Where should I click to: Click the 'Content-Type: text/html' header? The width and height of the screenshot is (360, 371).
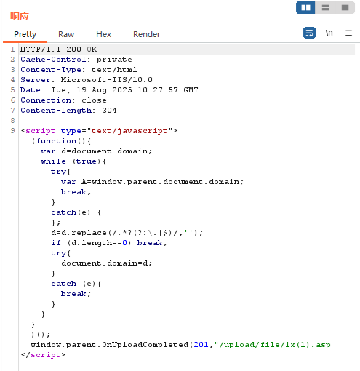tap(79, 70)
